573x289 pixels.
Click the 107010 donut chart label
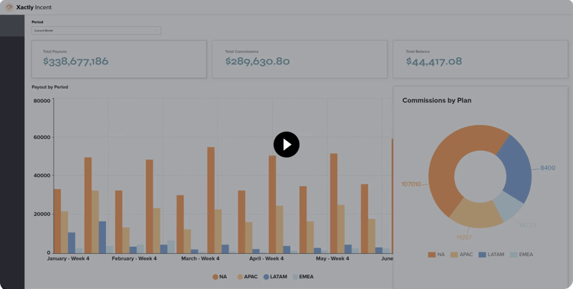410,184
